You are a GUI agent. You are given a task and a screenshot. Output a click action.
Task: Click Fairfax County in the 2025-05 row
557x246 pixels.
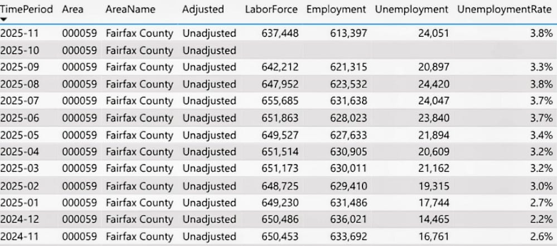pyautogui.click(x=139, y=135)
